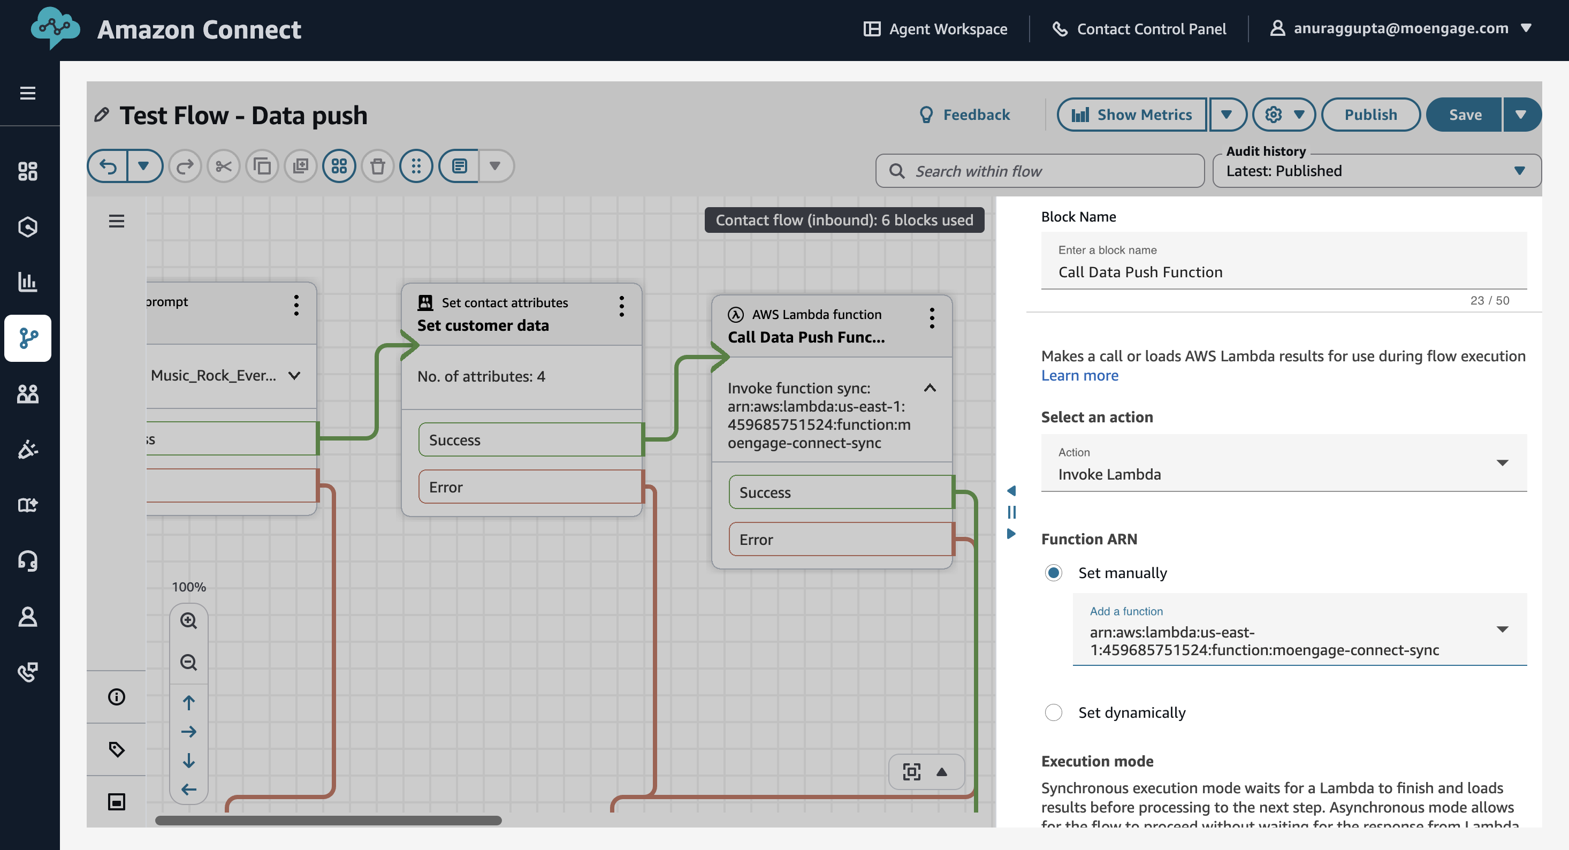The image size is (1569, 850).
Task: Open the prompt block three-dot menu
Action: coord(296,305)
